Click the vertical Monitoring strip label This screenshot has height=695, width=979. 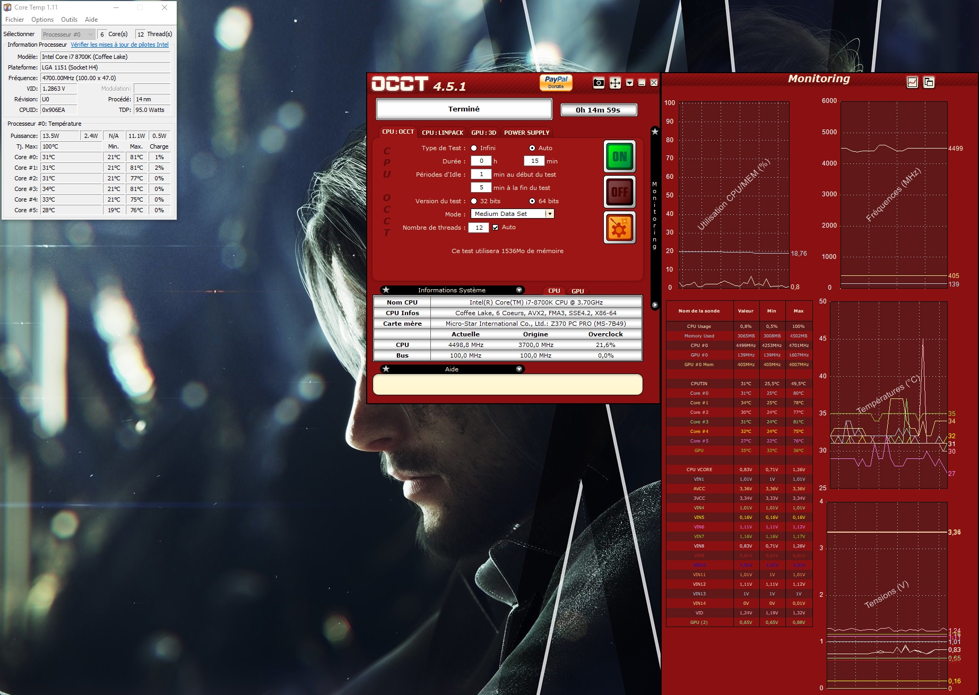coord(655,215)
